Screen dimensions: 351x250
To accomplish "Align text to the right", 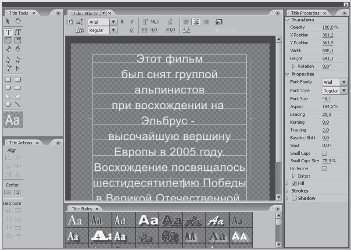I will point(206,21).
